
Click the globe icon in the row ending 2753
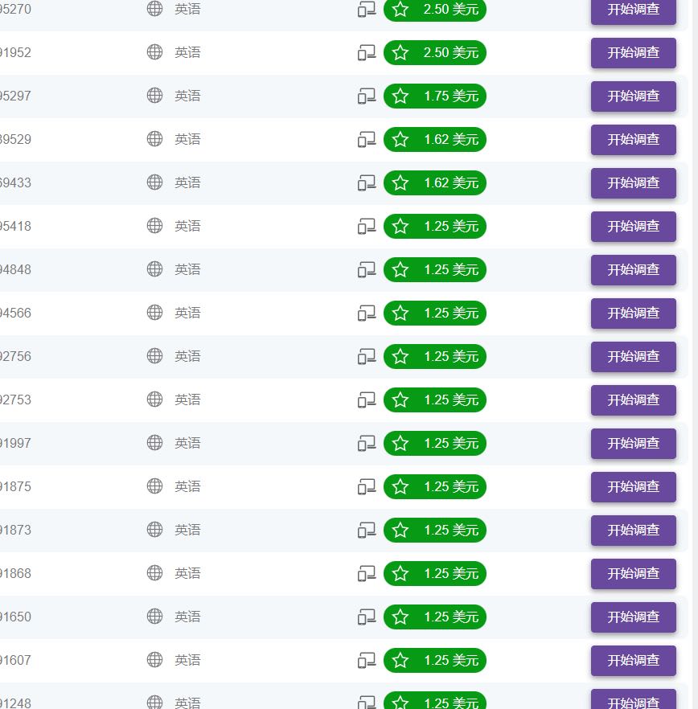(x=155, y=400)
